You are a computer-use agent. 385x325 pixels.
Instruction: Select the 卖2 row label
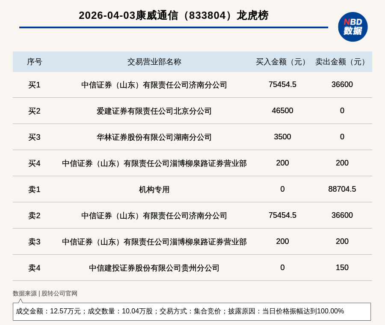coord(34,216)
